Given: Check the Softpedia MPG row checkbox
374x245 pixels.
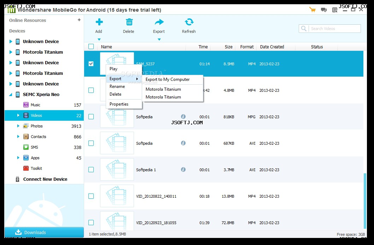Looking at the screenshot, I should [x=91, y=116].
